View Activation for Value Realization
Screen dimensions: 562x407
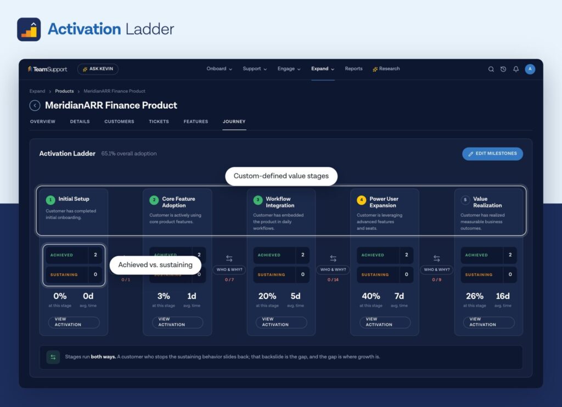(489, 322)
